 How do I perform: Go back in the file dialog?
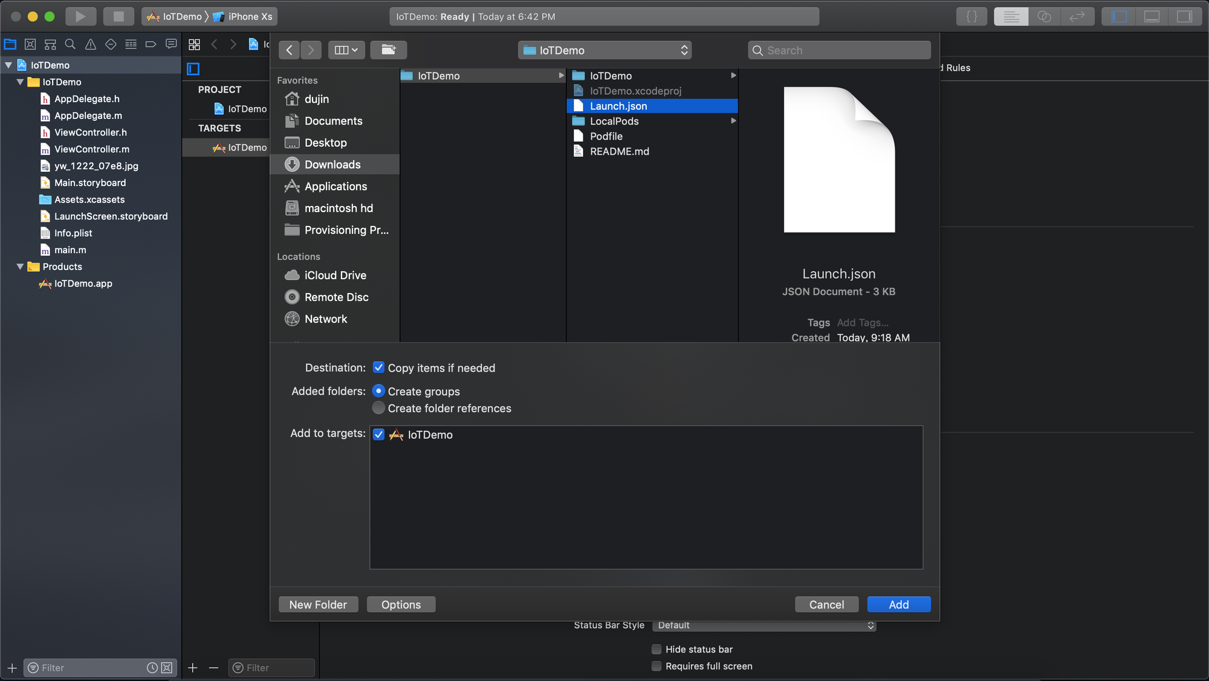point(289,50)
